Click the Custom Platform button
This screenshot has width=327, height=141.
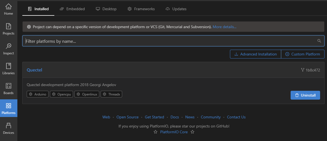303,54
